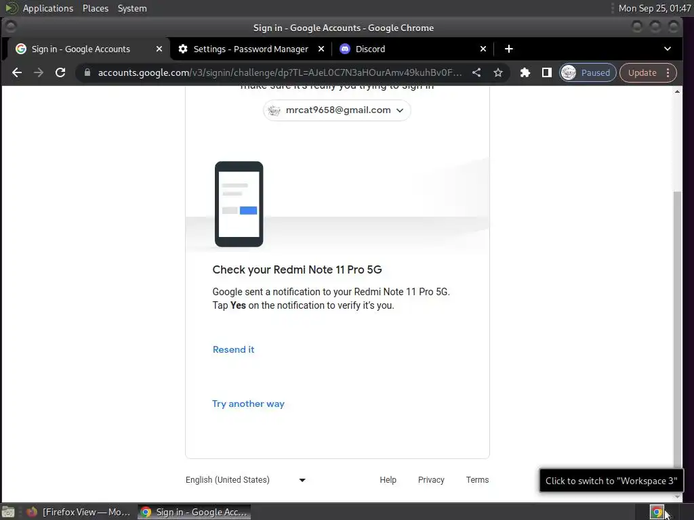The height and width of the screenshot is (520, 694).
Task: Switch to the Firefox View taskbar window
Action: [x=78, y=512]
